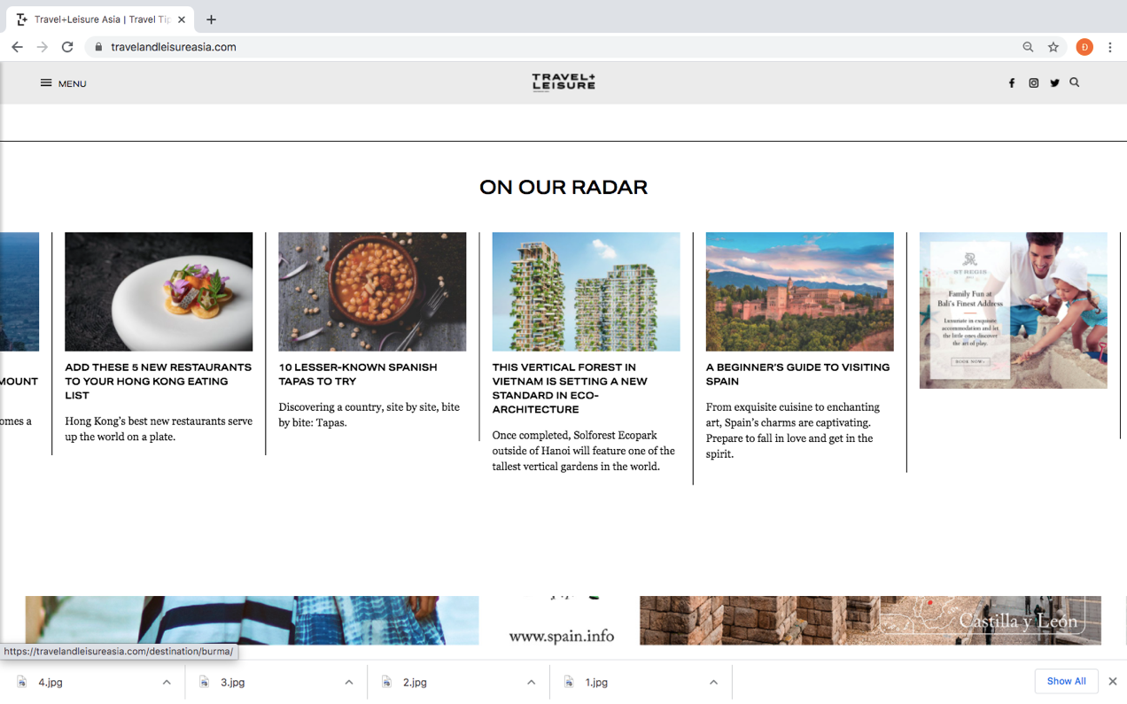1127x704 pixels.
Task: Open the Facebook social icon
Action: (x=1011, y=83)
